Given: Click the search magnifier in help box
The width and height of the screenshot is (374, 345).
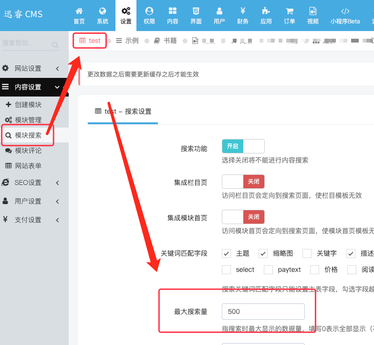Looking at the screenshot, I should 55,45.
